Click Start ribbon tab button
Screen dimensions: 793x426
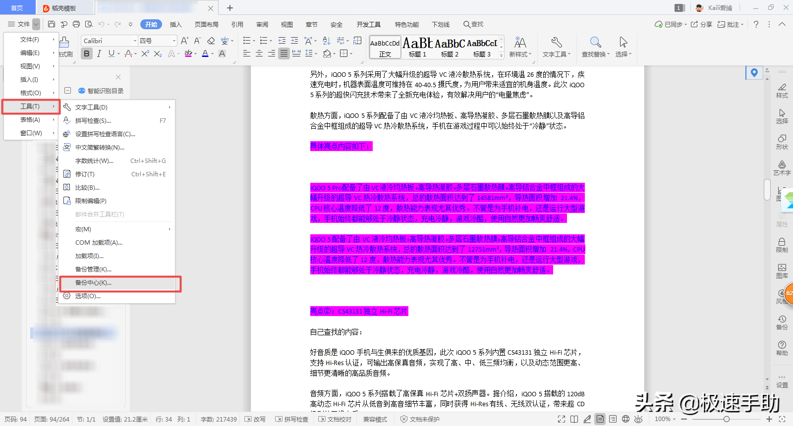pos(151,24)
